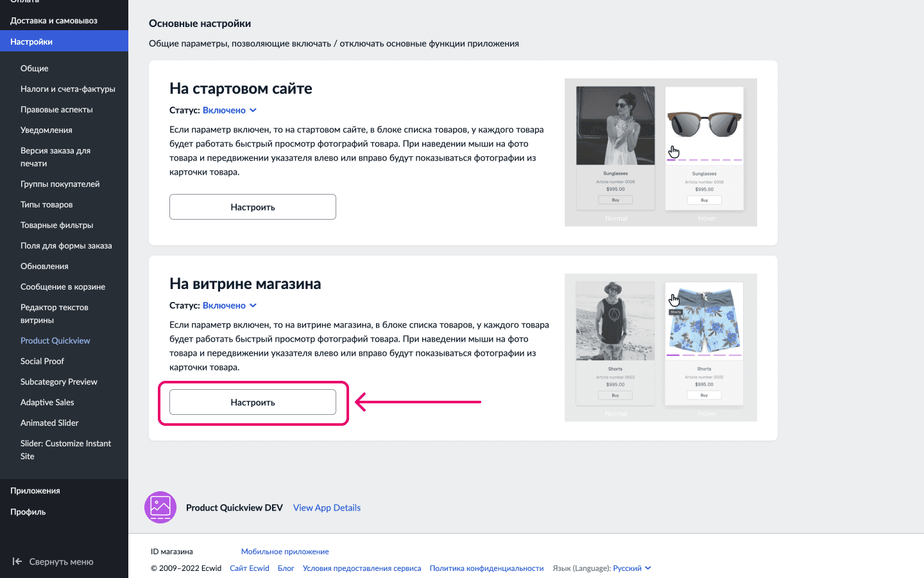Open Приложения section in sidebar
The height and width of the screenshot is (578, 924).
tap(35, 491)
